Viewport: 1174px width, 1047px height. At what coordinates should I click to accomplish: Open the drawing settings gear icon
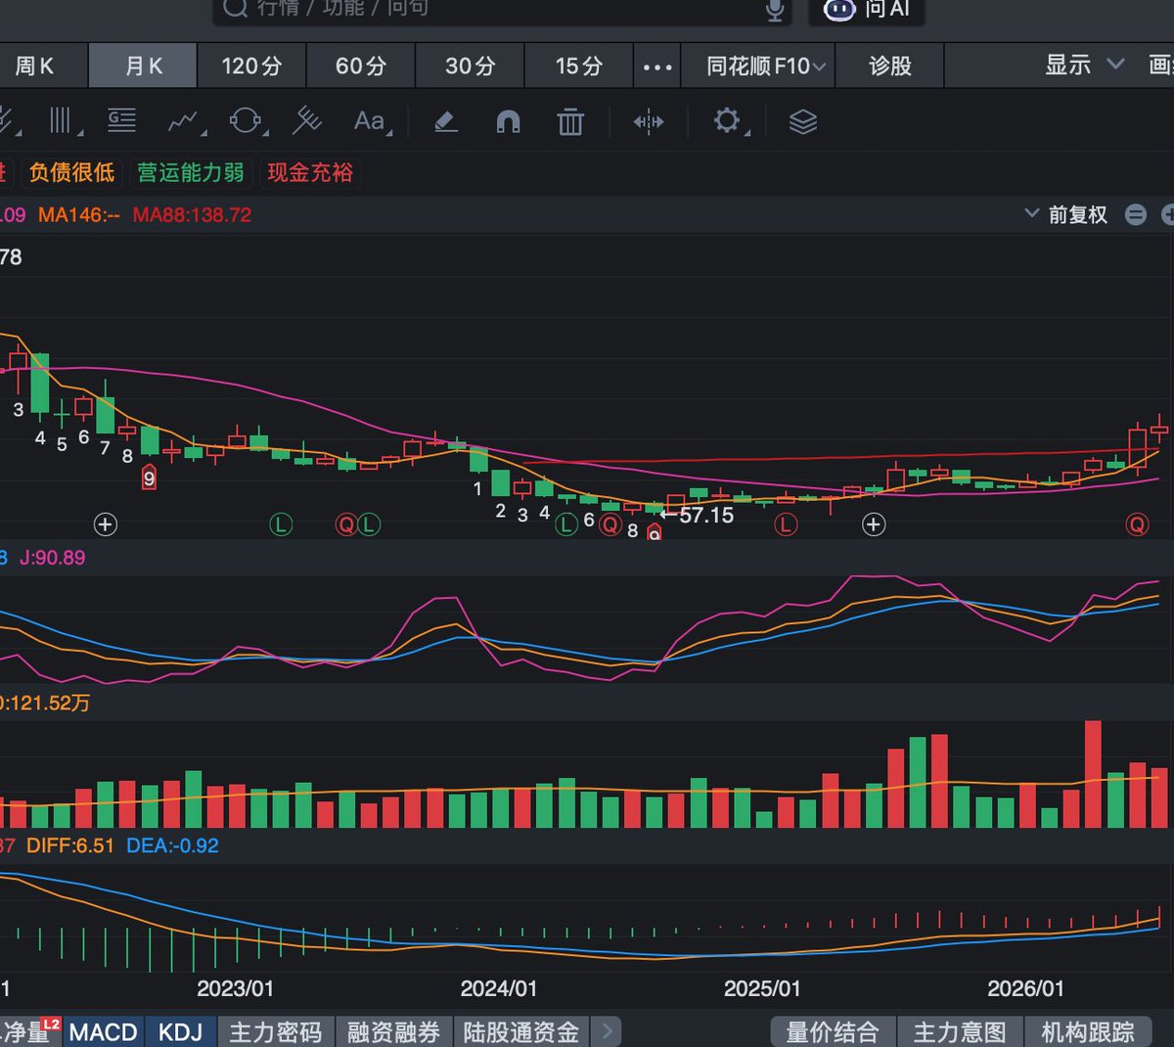tap(728, 121)
